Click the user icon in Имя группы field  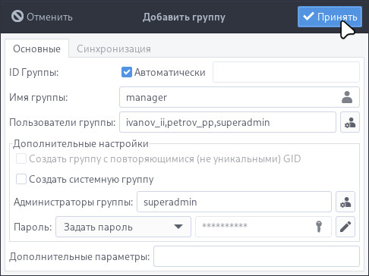click(x=347, y=97)
